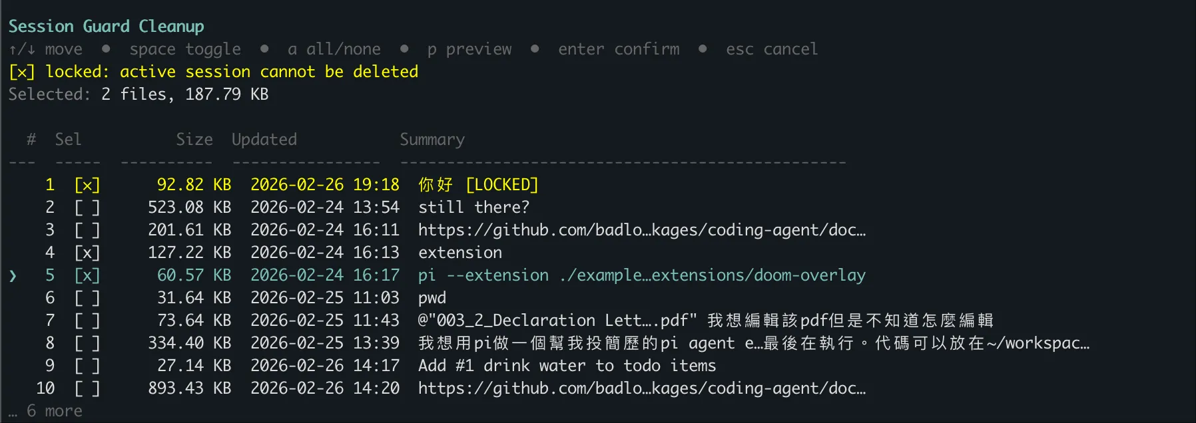
Task: Click the 'Size' column header
Action: pos(194,140)
